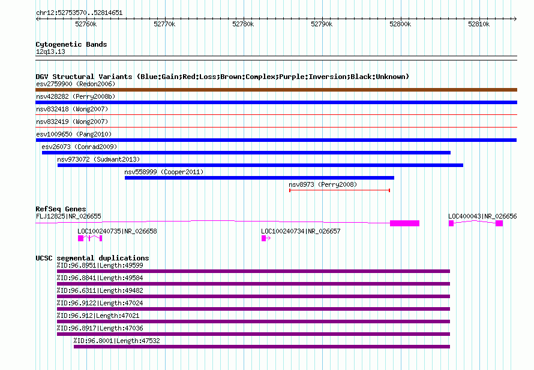This screenshot has width=534, height=370.
Task: Click the %ID:96.8001|Length:47532 label
Action: (116, 341)
